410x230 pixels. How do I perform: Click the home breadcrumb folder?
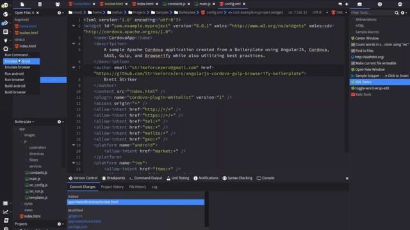pyautogui.click(x=95, y=13)
